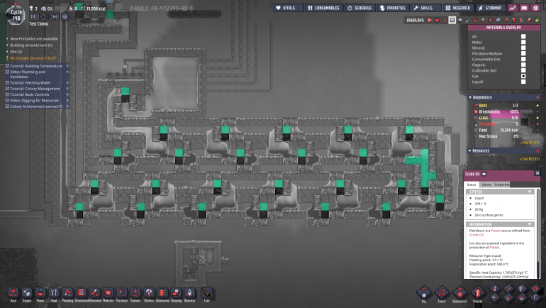
Task: Open the settings gear menu
Action: point(535,8)
